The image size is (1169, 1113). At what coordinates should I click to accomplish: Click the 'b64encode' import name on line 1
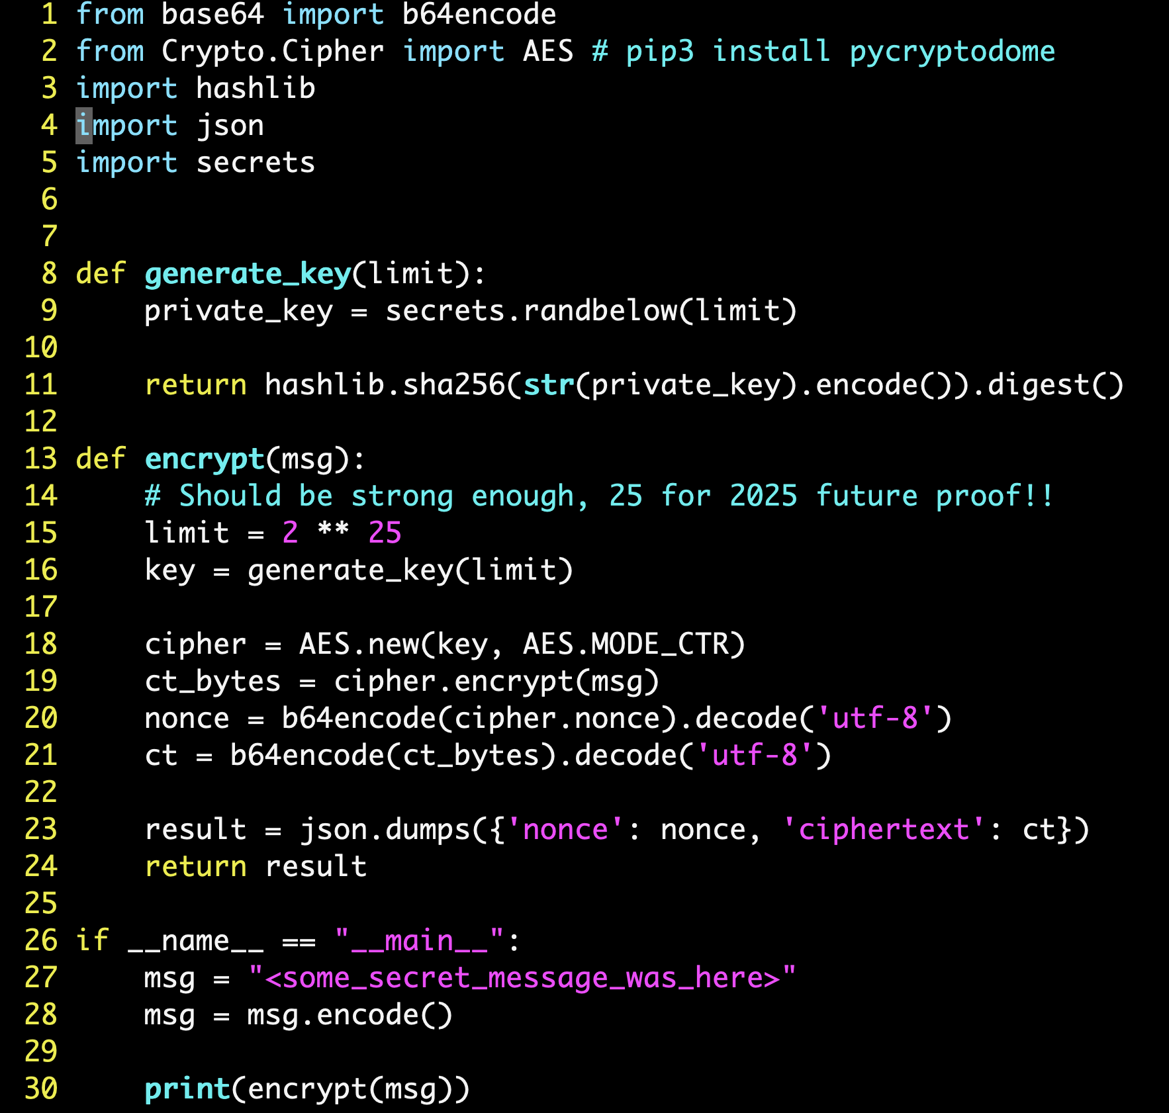point(479,15)
